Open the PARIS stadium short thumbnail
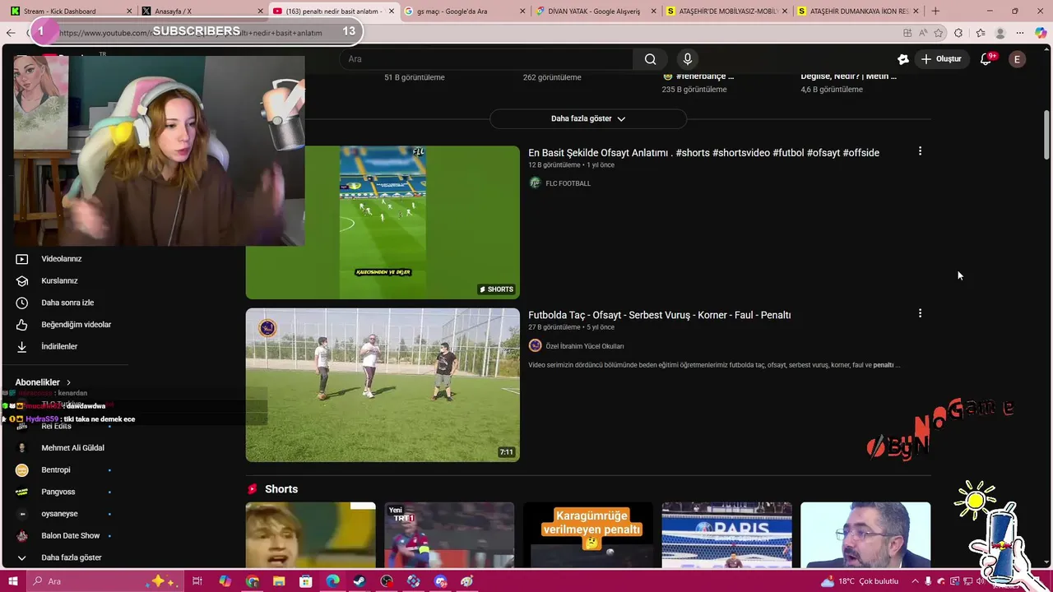Screen dimensions: 1053x592 pyautogui.click(x=727, y=534)
